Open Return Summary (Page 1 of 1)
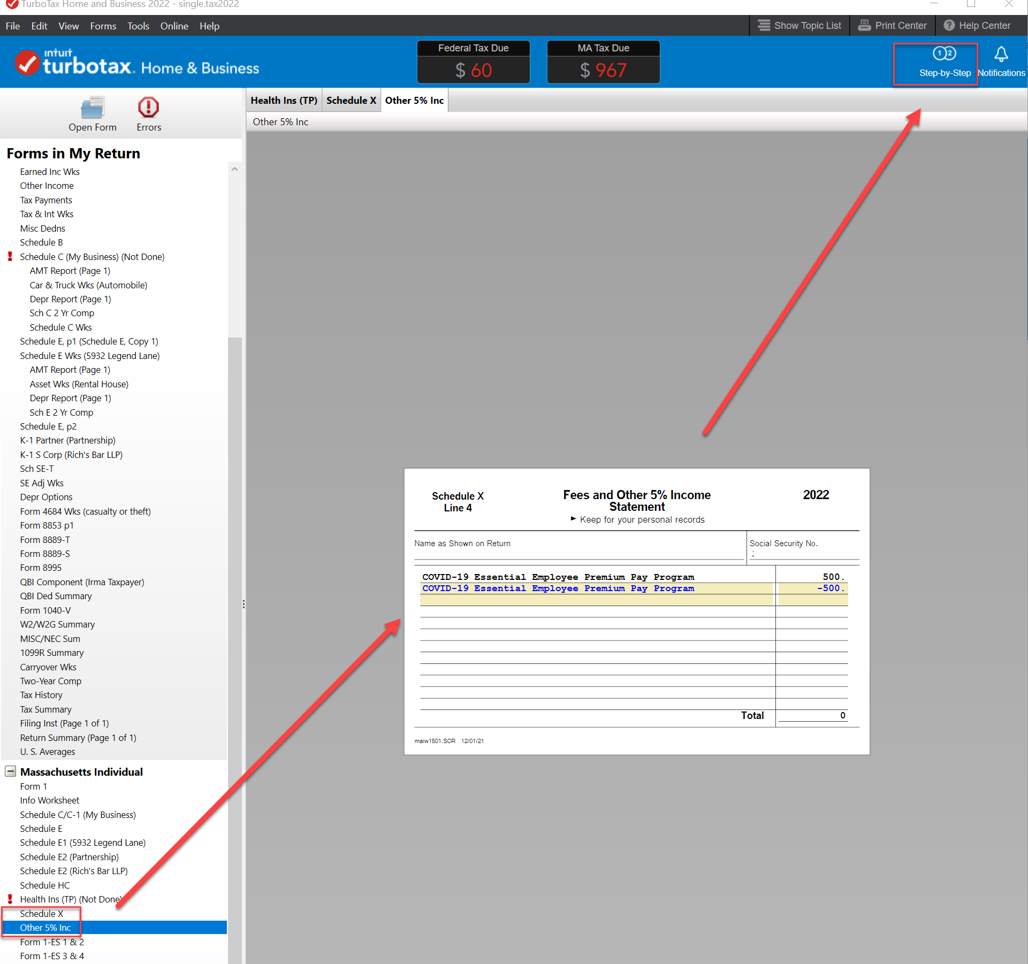The image size is (1028, 964). click(x=78, y=738)
